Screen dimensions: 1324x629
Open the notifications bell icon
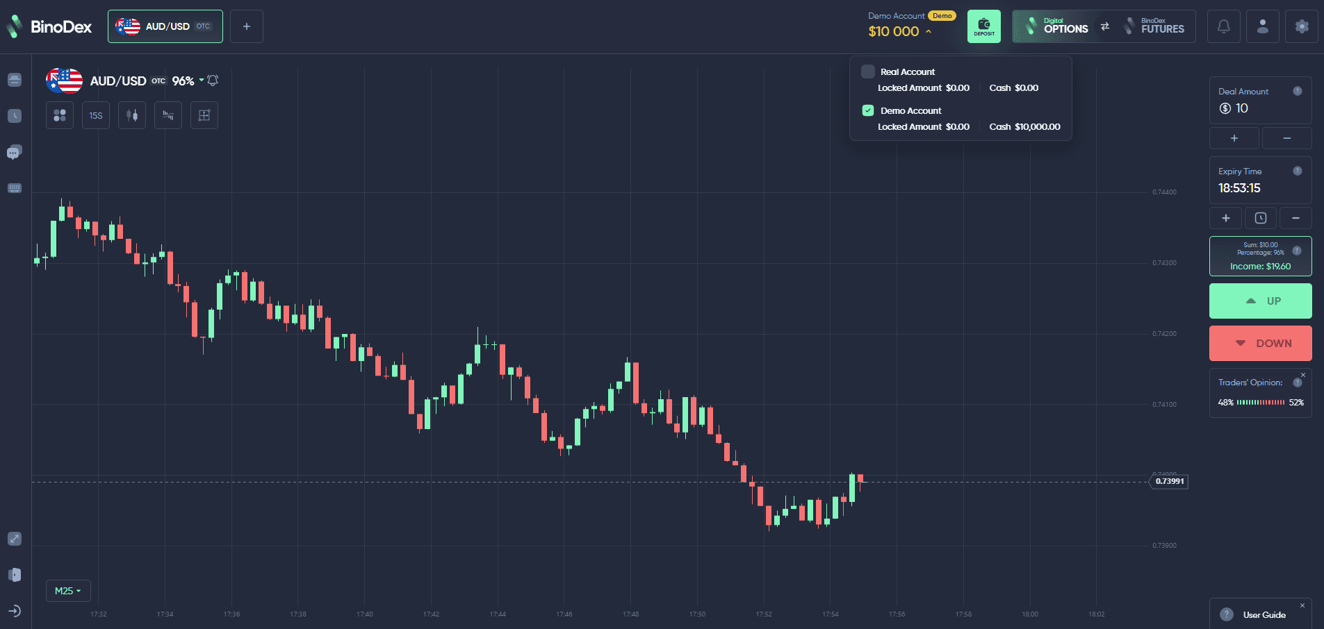[x=1223, y=26]
